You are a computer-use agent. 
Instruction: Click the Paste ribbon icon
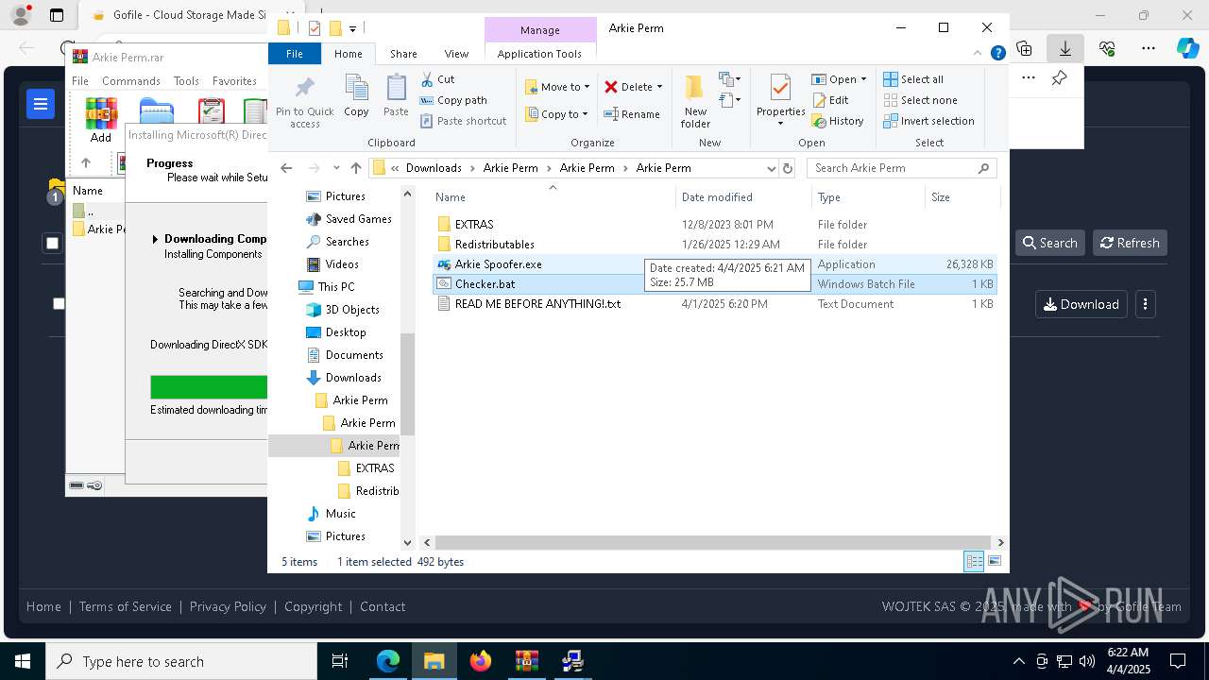pyautogui.click(x=396, y=96)
